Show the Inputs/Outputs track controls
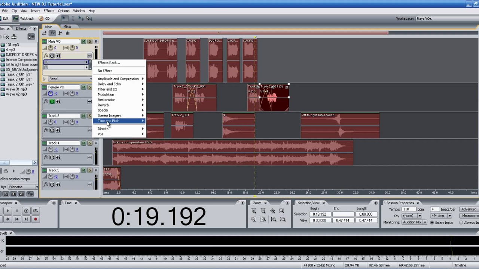The height and width of the screenshot is (269, 479). (x=45, y=33)
